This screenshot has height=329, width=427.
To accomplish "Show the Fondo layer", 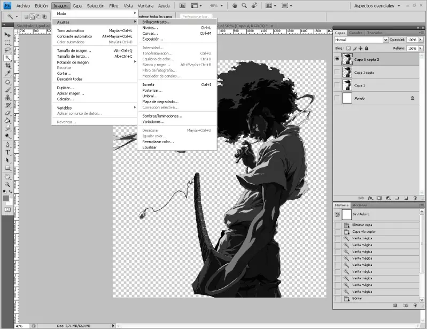I will pos(337,98).
